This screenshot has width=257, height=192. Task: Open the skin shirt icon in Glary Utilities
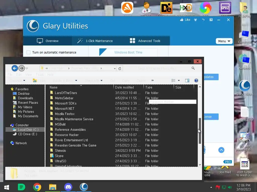[195, 20]
